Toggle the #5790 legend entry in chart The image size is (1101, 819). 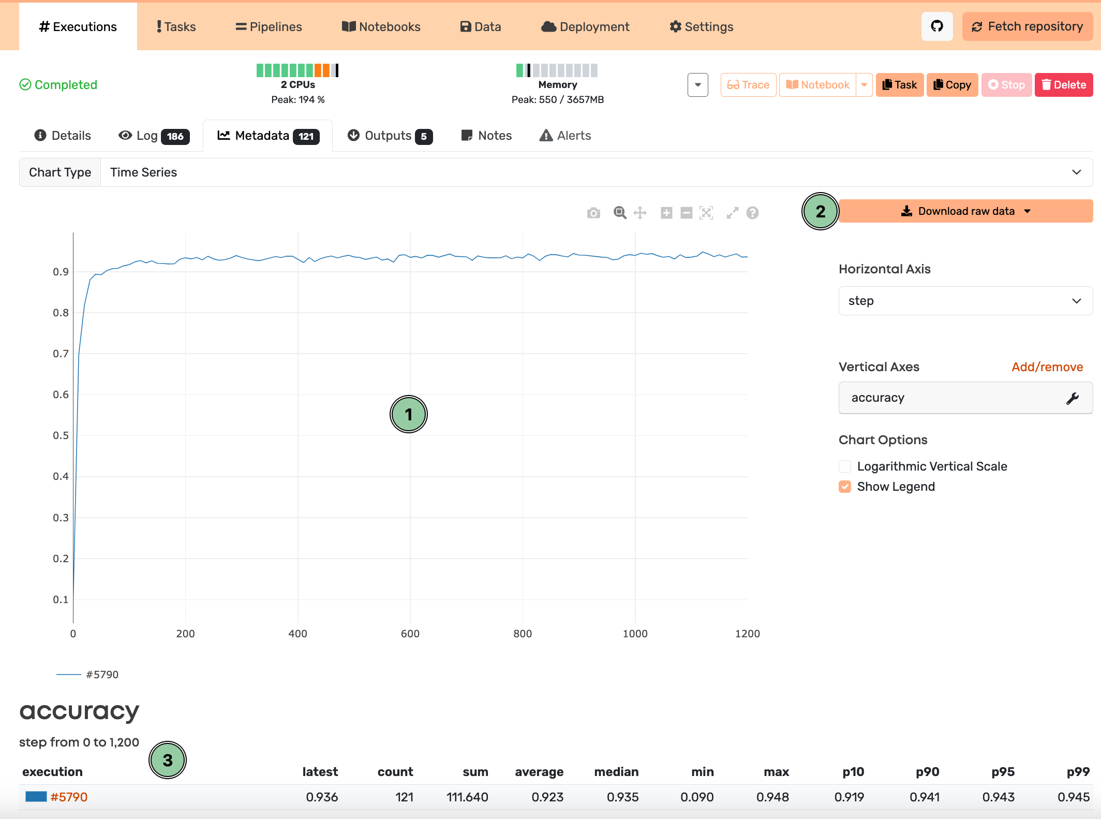(x=101, y=675)
